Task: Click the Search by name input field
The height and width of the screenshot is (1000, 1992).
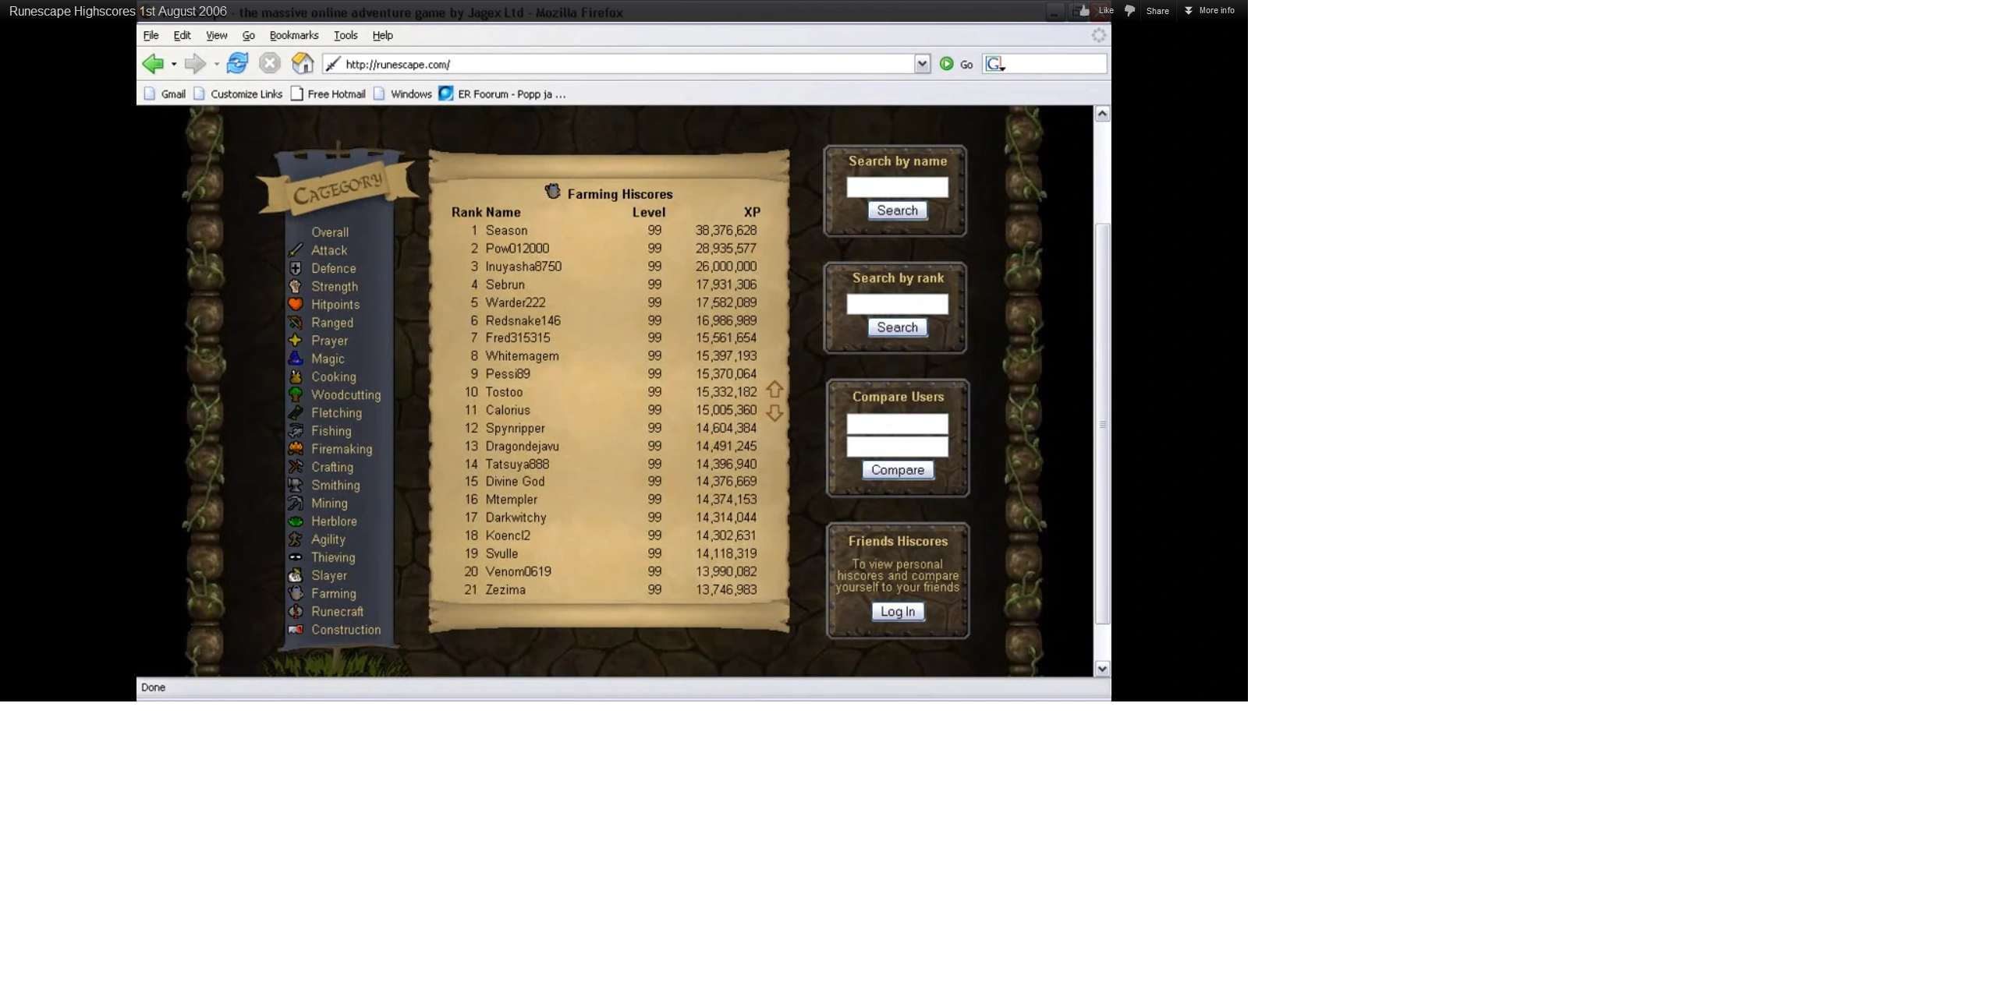Action: (897, 187)
